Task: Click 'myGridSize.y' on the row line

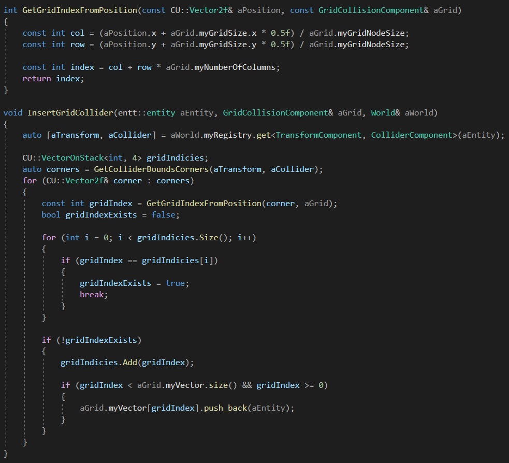Action: click(227, 45)
